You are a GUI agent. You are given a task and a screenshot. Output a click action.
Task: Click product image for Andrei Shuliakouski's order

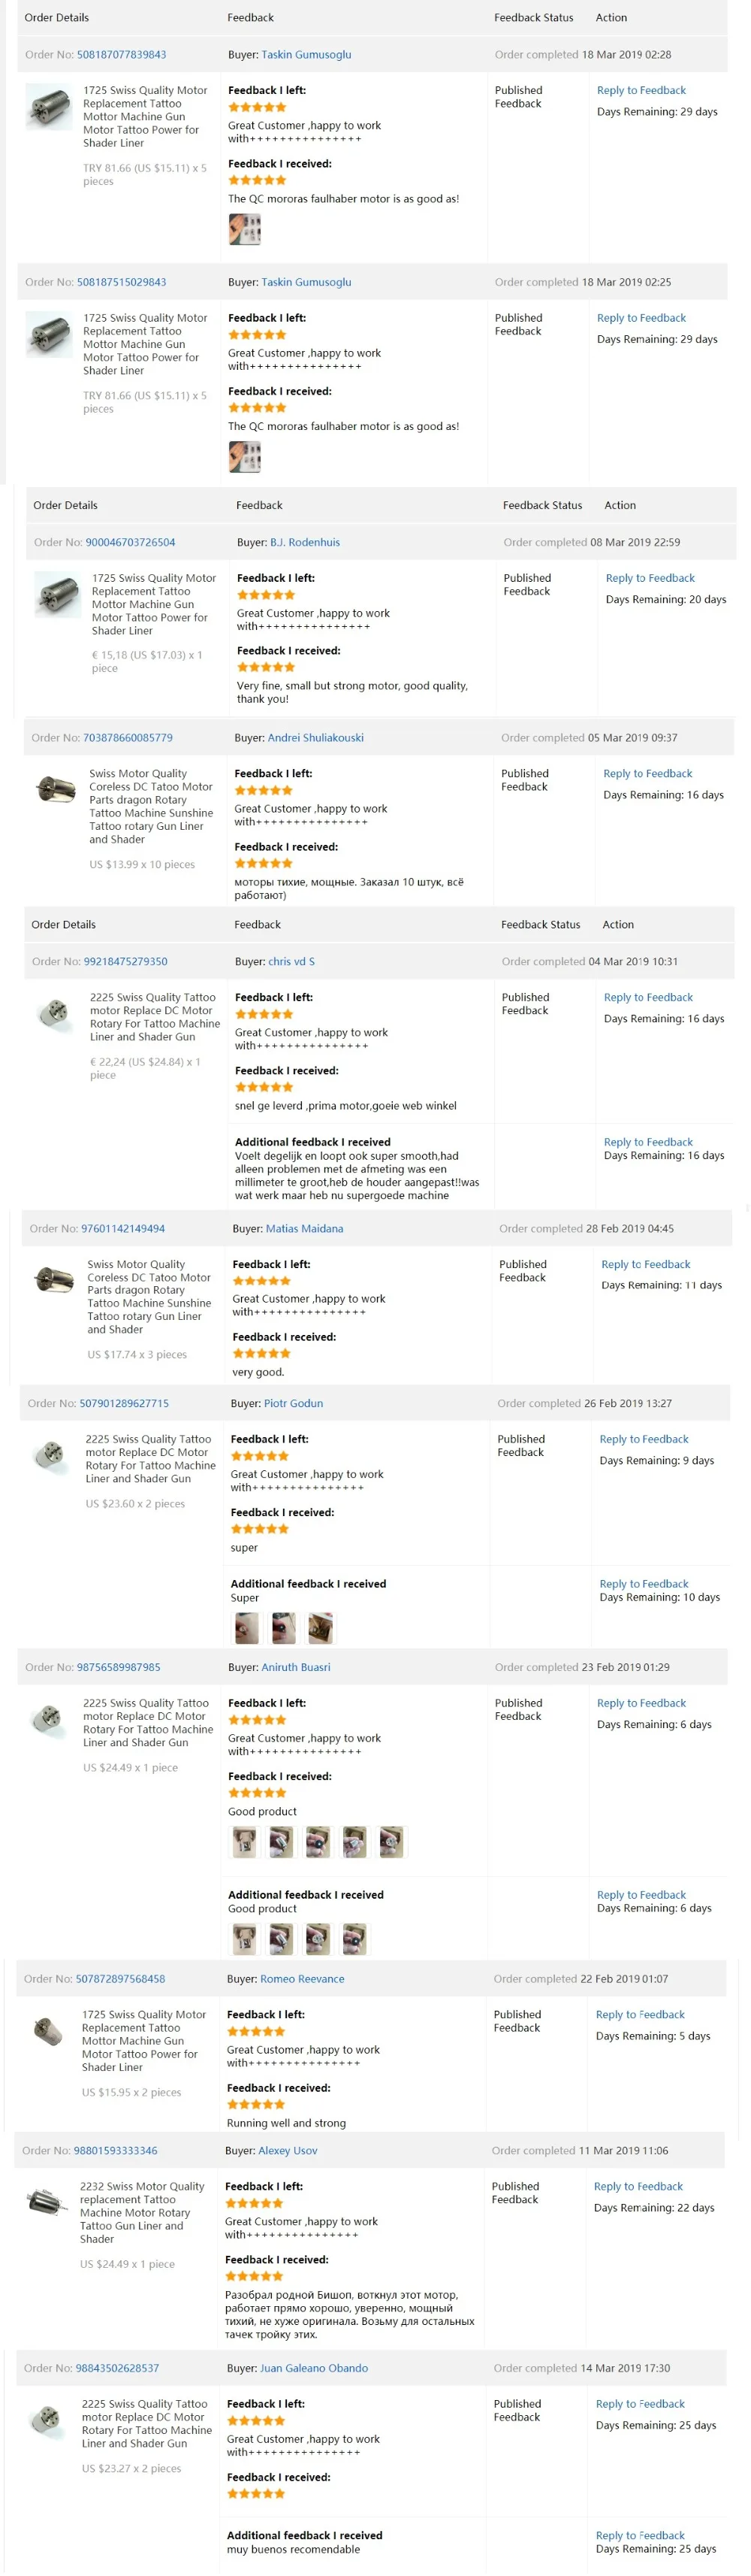55,789
